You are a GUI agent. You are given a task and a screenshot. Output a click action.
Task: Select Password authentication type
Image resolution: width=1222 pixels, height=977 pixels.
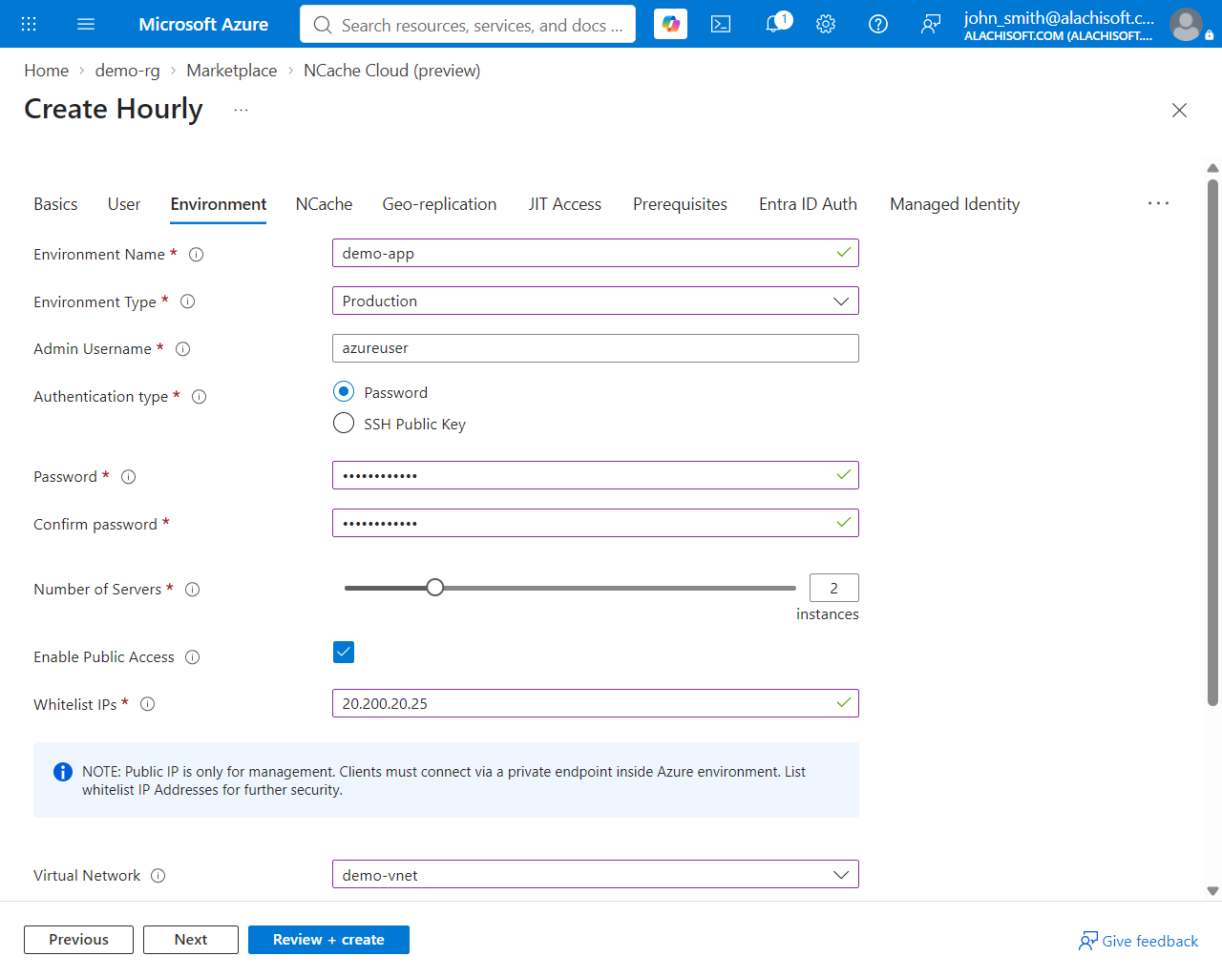[x=344, y=392]
